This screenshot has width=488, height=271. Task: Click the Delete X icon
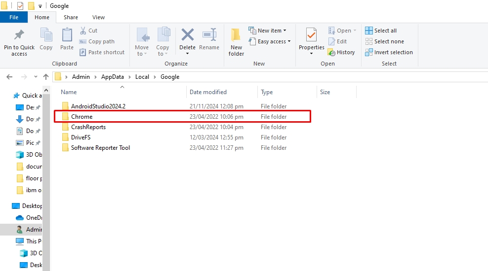pos(187,35)
